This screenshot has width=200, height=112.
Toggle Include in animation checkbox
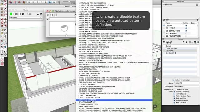[173, 80]
